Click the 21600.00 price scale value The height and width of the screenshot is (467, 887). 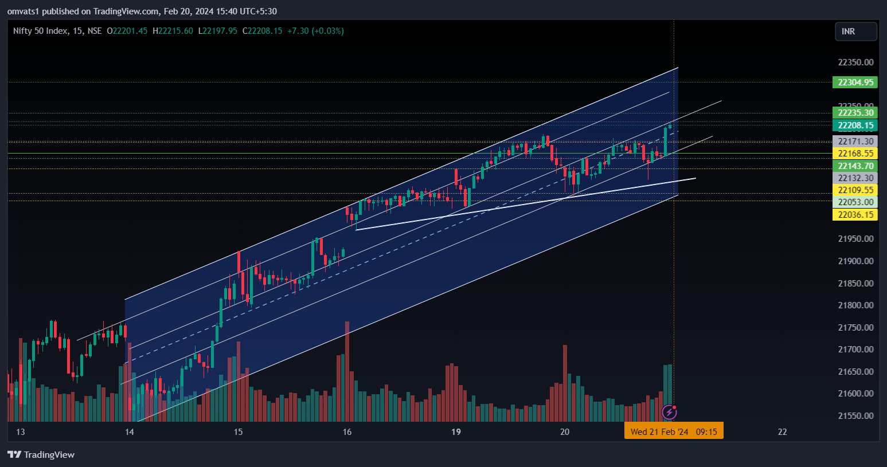tap(855, 394)
